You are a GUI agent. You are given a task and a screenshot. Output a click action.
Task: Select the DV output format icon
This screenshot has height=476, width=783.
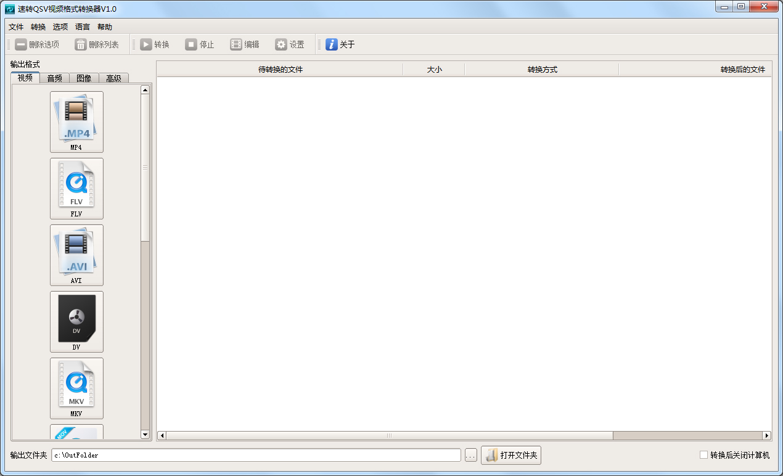click(76, 322)
